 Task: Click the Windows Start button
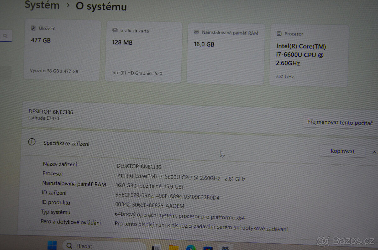(x=52, y=246)
